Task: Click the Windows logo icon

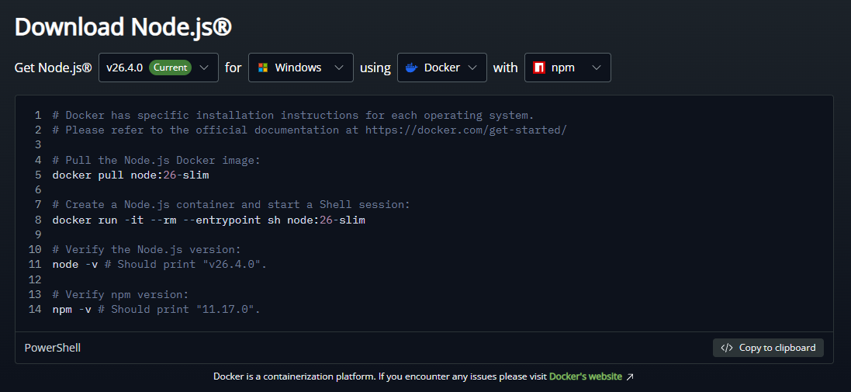Action: click(x=263, y=68)
